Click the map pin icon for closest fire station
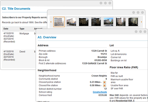 tap(104, 86)
